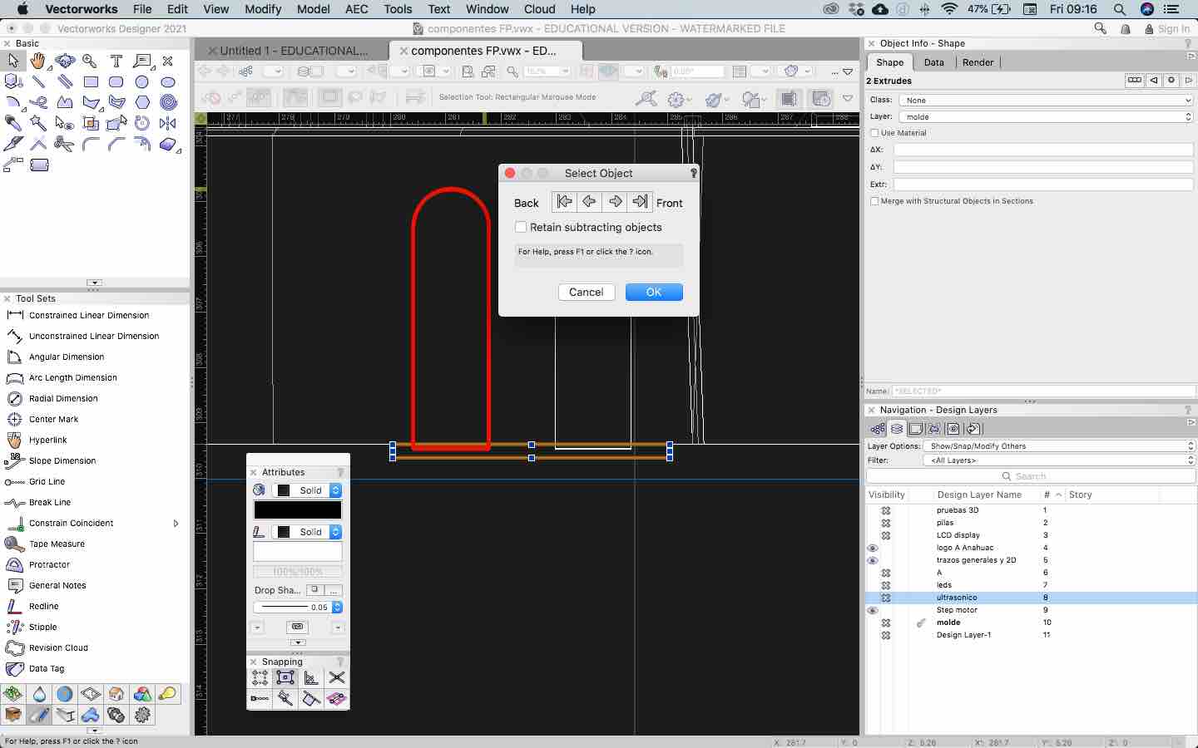1198x748 pixels.
Task: Select the Pan hand tool
Action: pyautogui.click(x=38, y=61)
